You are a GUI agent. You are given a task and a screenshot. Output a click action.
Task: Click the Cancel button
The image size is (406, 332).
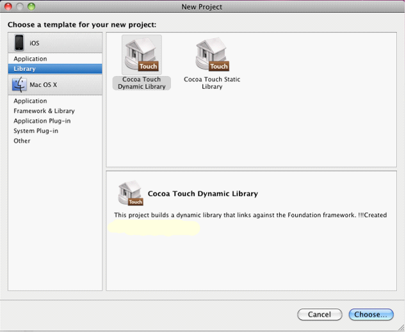(x=320, y=315)
